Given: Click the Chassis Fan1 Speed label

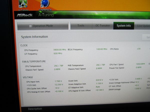Looking at the screenshot, I should pyautogui.click(x=34, y=70).
